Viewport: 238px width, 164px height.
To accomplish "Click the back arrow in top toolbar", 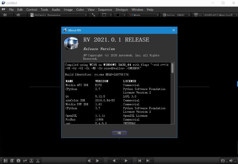I will tap(5, 15).
